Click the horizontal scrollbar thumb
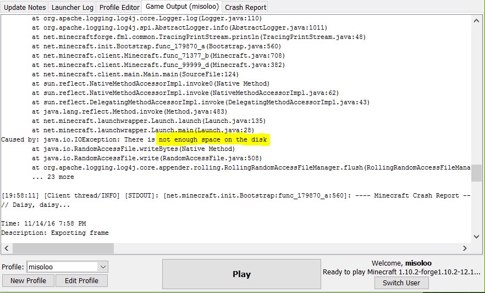Viewport: 485px width, 293px height. 63,248
